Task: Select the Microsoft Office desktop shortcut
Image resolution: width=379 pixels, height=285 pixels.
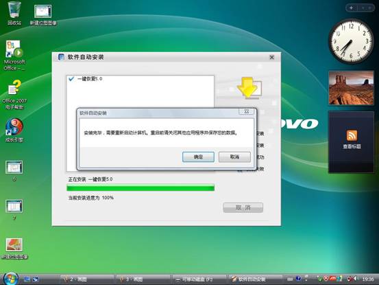Action: click(14, 56)
